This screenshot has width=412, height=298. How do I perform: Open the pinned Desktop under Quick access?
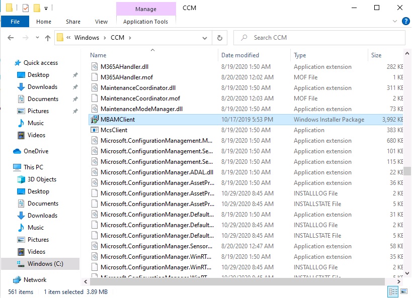38,75
